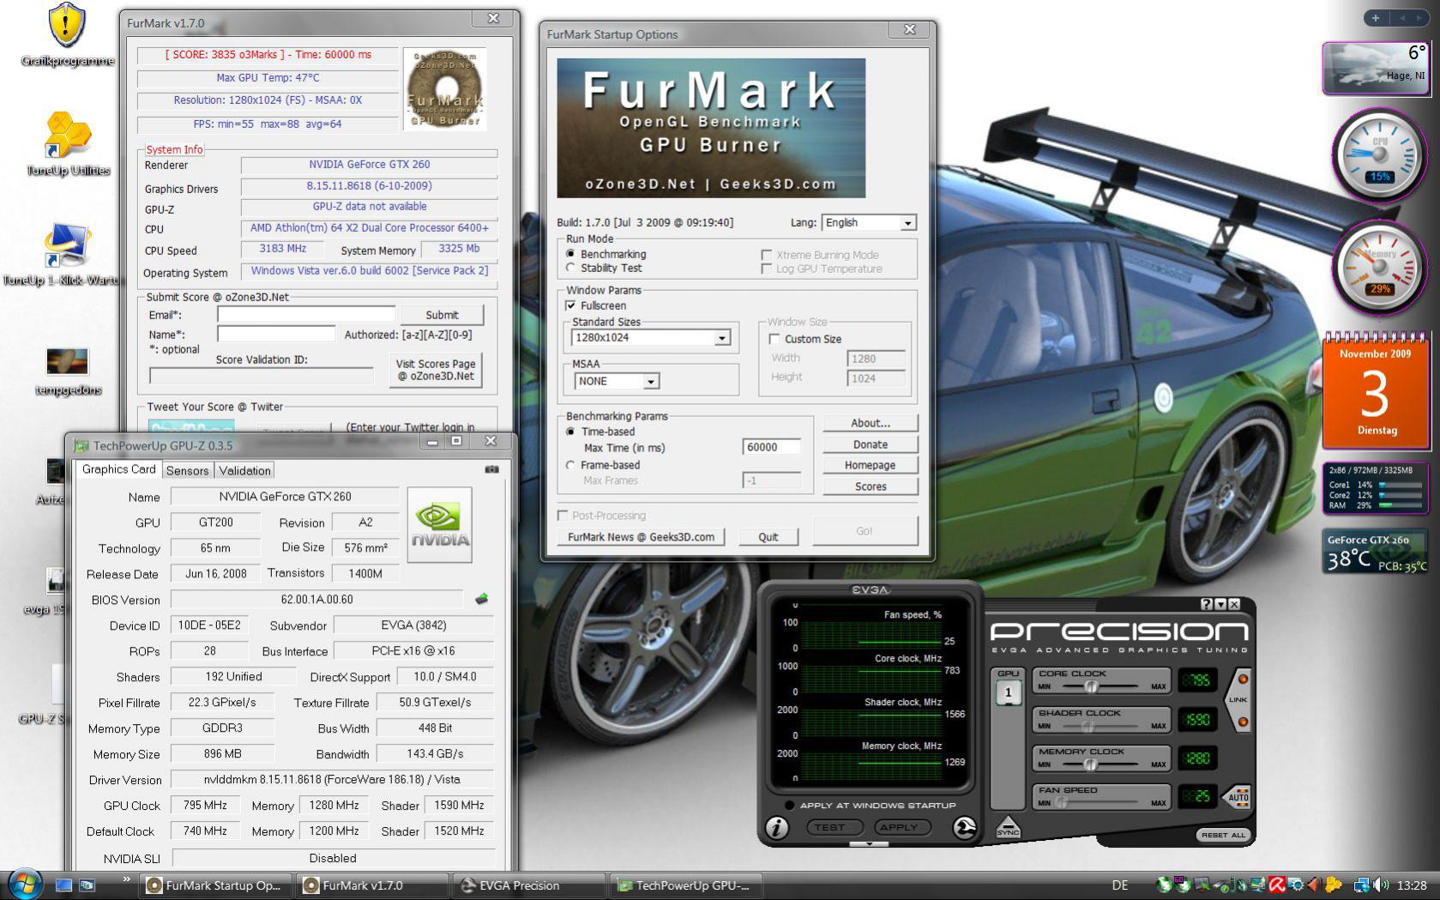Click the Memory Clock slider handle

[x=1089, y=764]
